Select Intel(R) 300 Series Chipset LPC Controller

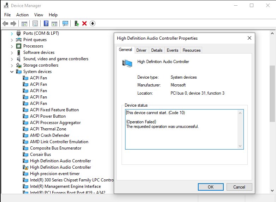click(x=72, y=180)
